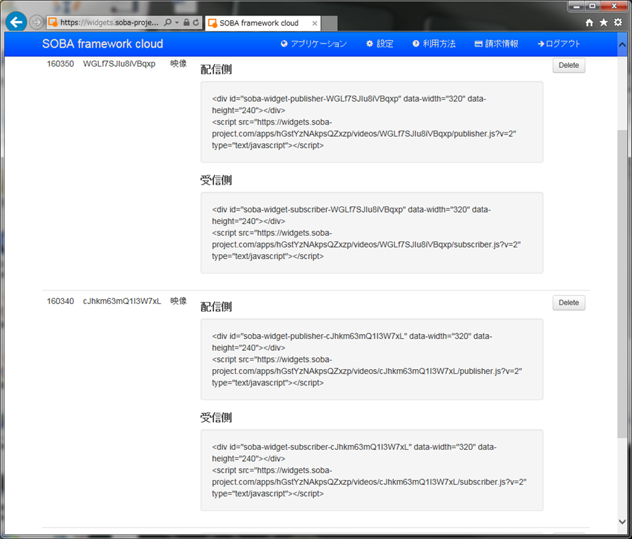Open browser Tools gear icon

[618, 22]
